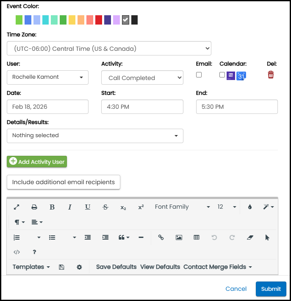Viewport: 291px width, 301px height.
Task: Open the text alignment dropdown
Action: (x=37, y=222)
